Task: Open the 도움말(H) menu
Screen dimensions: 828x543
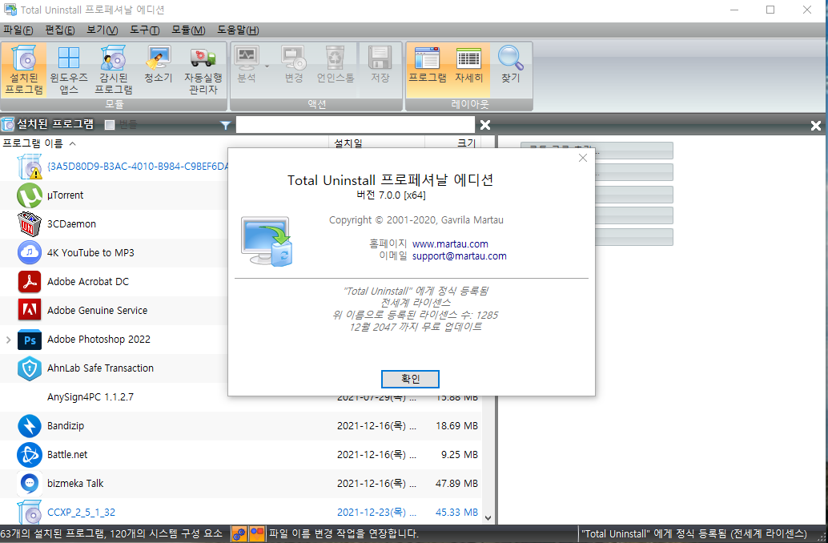Action: pos(238,30)
